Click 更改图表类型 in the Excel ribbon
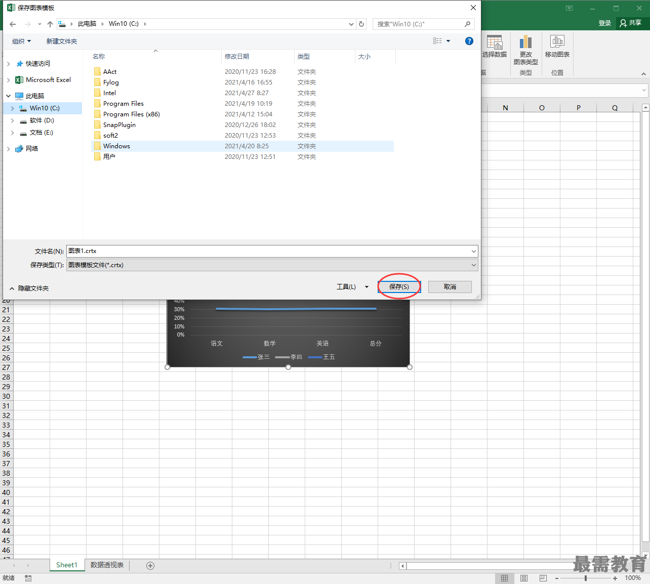Viewport: 650px width, 584px height. 526,50
